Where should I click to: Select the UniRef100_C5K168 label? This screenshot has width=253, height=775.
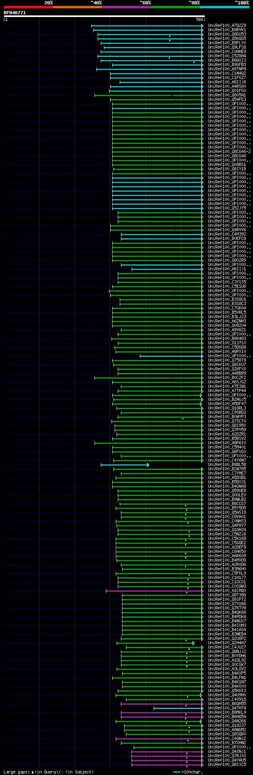coord(227,538)
